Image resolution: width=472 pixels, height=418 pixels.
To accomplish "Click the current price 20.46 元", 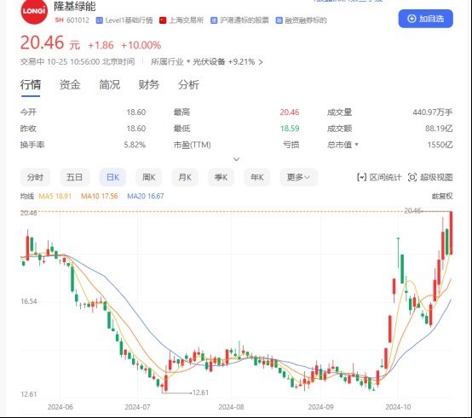I will 50,43.
